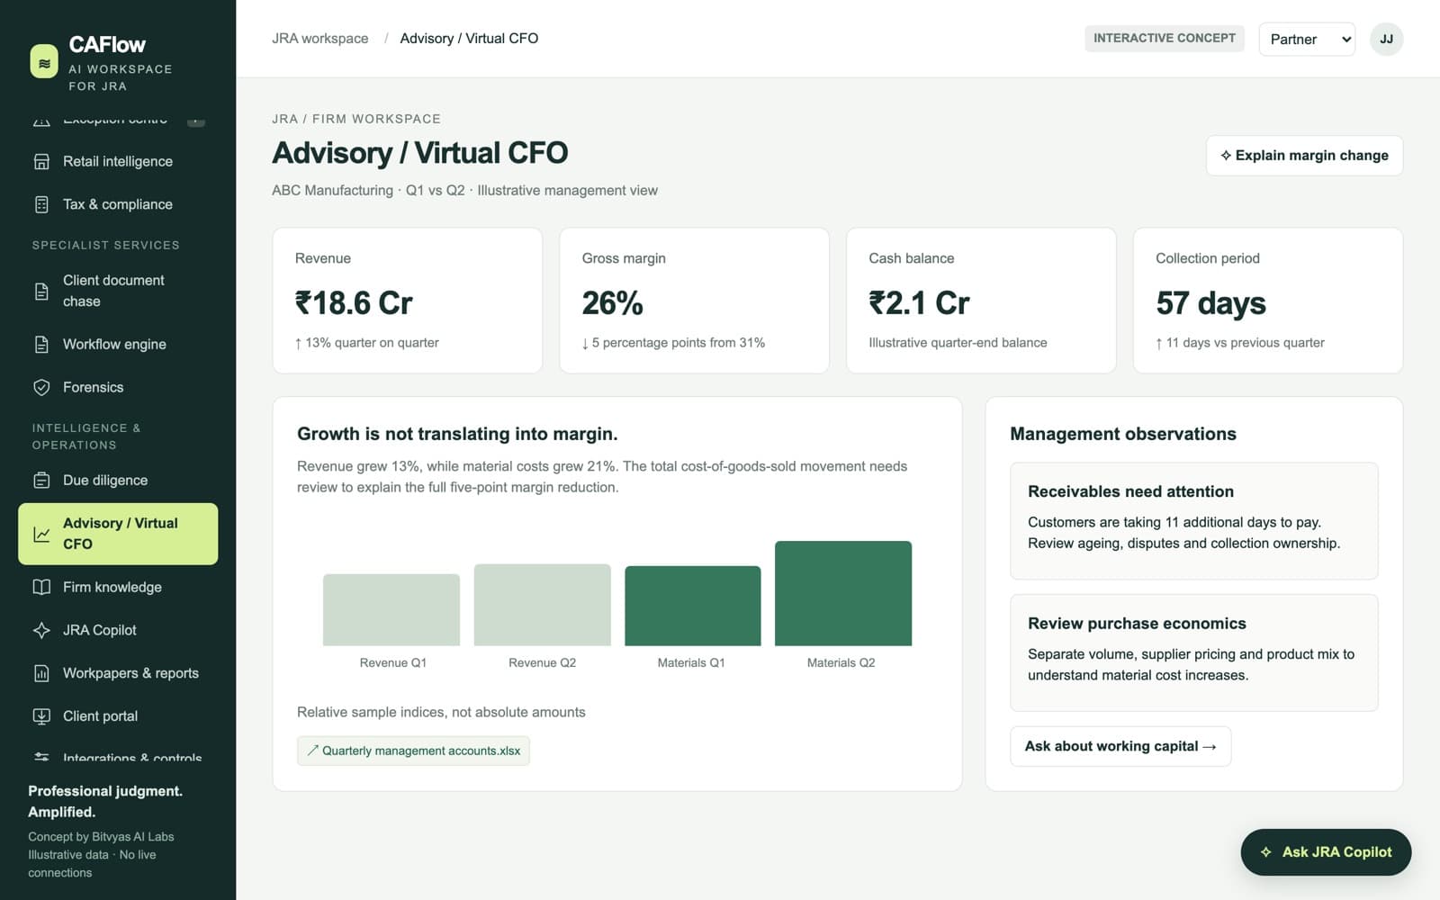Click "Relative sample indices, not absolute amounts" note
Screen dimensions: 1440x900
click(x=441, y=713)
